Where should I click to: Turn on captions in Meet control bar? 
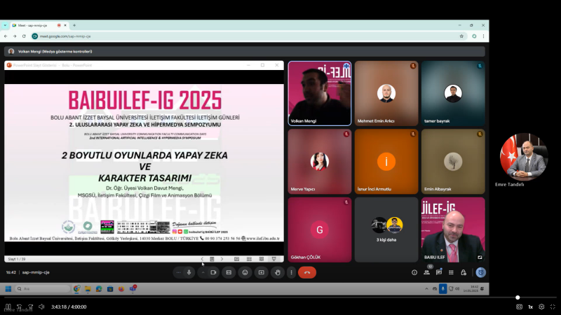tap(229, 272)
